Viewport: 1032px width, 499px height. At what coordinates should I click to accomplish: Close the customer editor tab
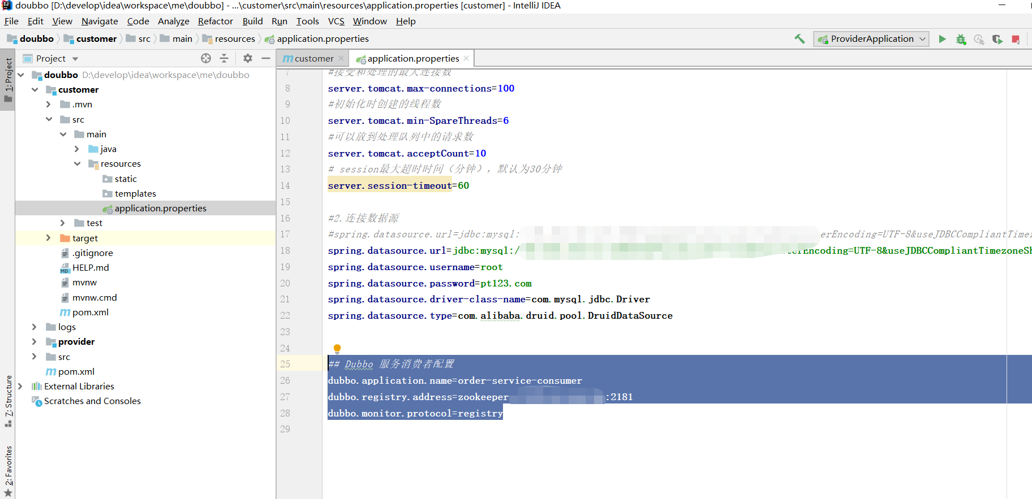point(341,58)
